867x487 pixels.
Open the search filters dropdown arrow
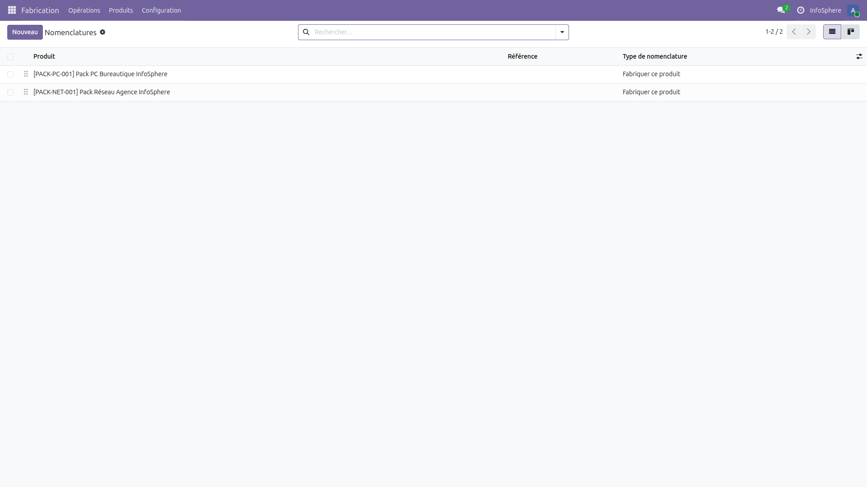(561, 32)
